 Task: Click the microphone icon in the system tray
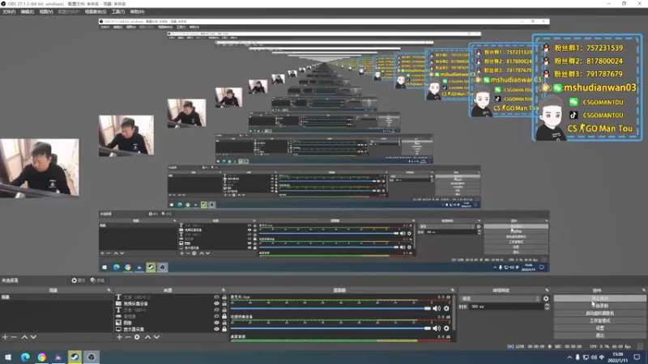578,358
